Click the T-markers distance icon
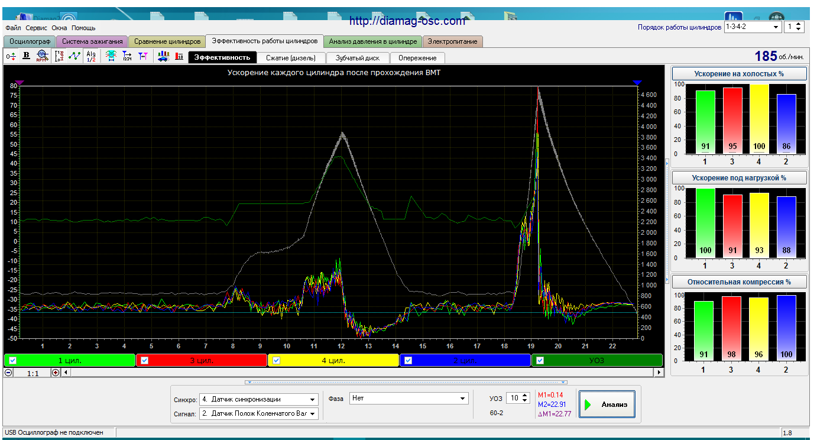 [142, 56]
